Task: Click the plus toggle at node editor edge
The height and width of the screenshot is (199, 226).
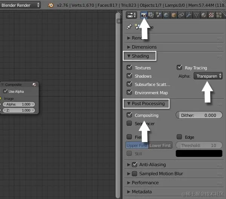Action: pos(119,21)
